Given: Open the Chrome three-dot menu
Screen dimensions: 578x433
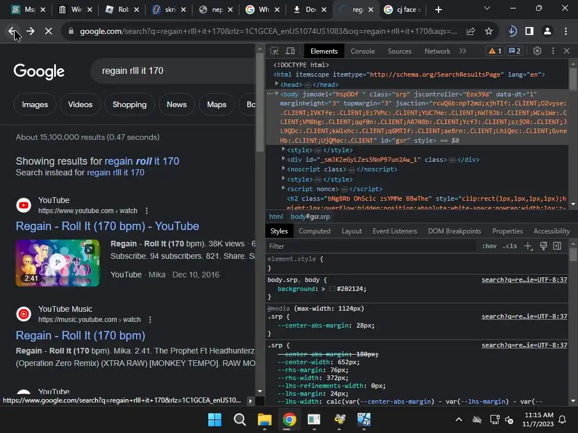Looking at the screenshot, I should click(566, 32).
